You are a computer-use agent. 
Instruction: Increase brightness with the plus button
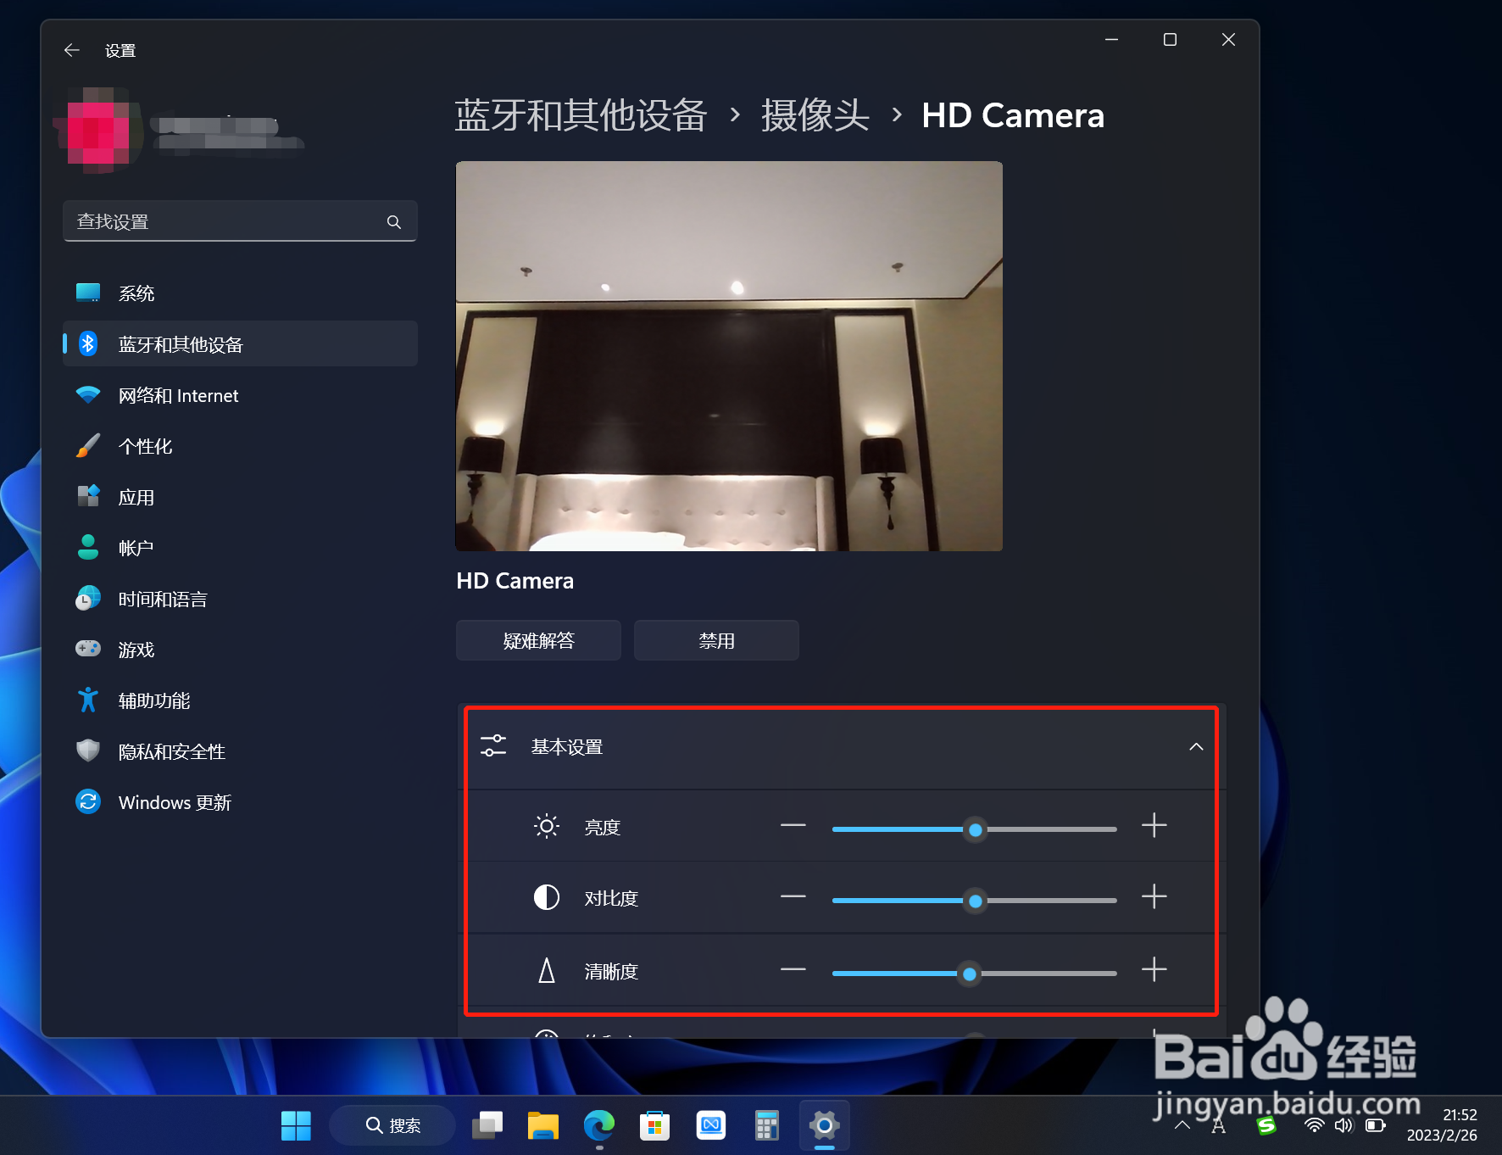(1154, 825)
